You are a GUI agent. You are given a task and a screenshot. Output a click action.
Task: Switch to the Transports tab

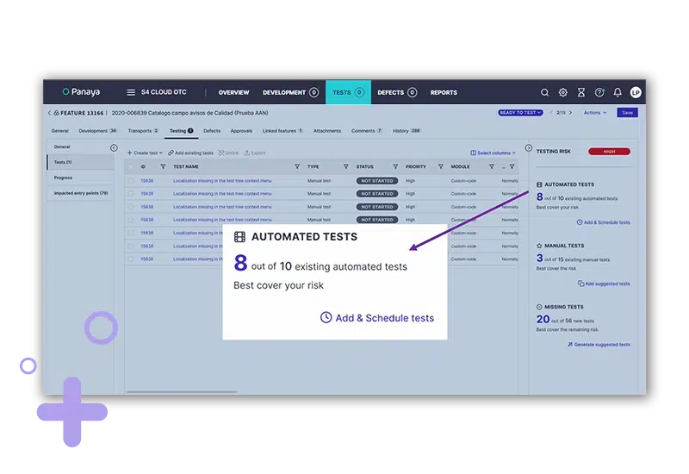[143, 131]
